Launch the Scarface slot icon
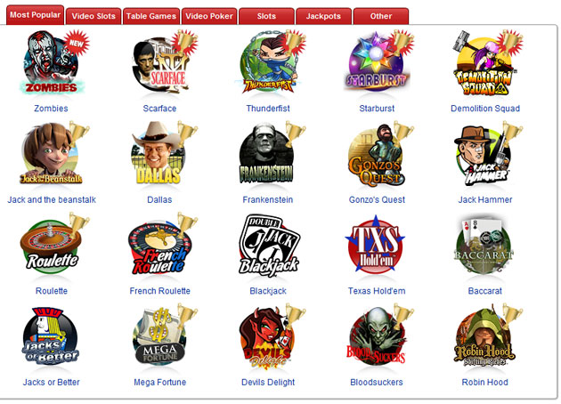This screenshot has width=561, height=404. pyautogui.click(x=163, y=62)
